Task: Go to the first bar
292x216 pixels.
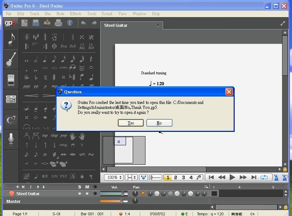Action: pos(211,177)
